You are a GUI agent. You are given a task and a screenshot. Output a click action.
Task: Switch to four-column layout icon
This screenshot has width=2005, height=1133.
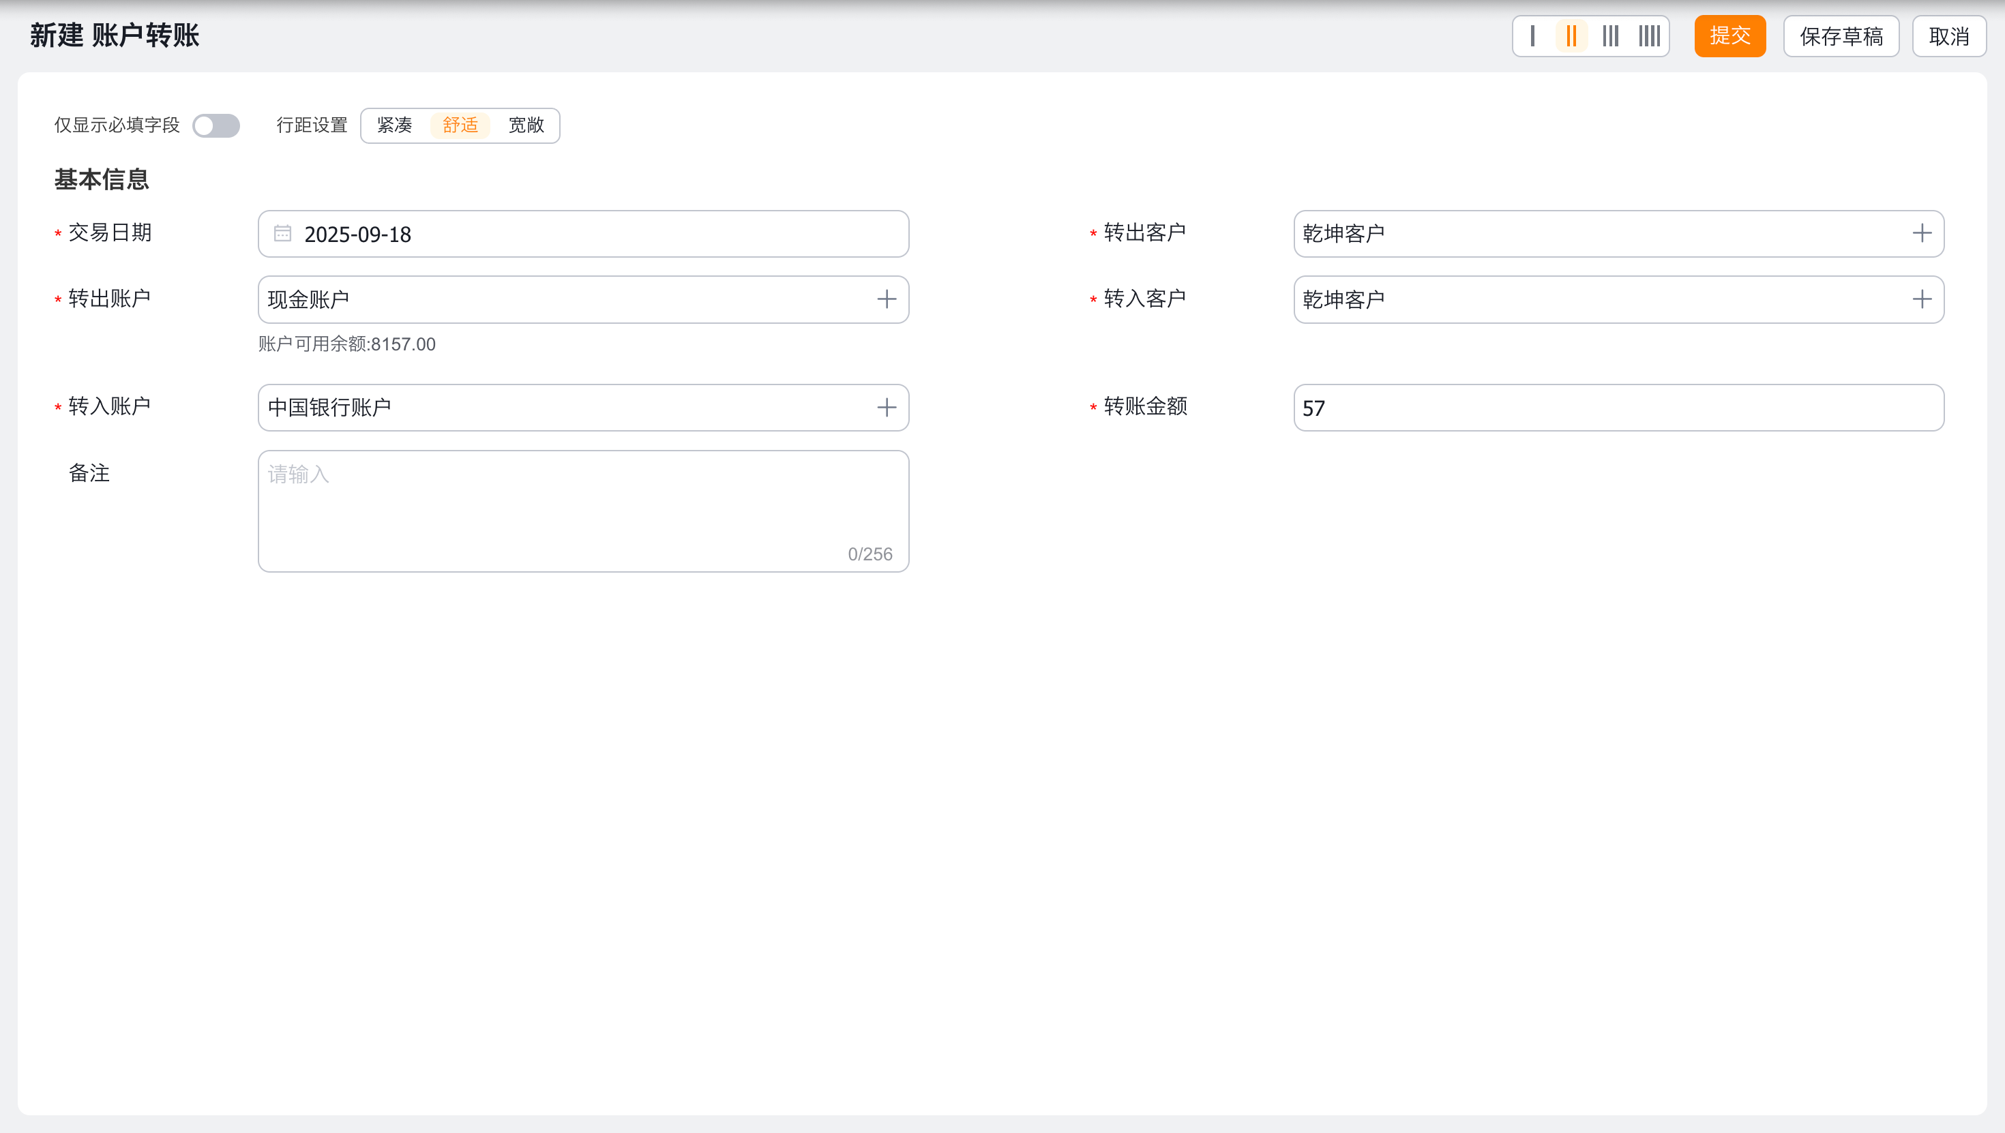click(1649, 36)
